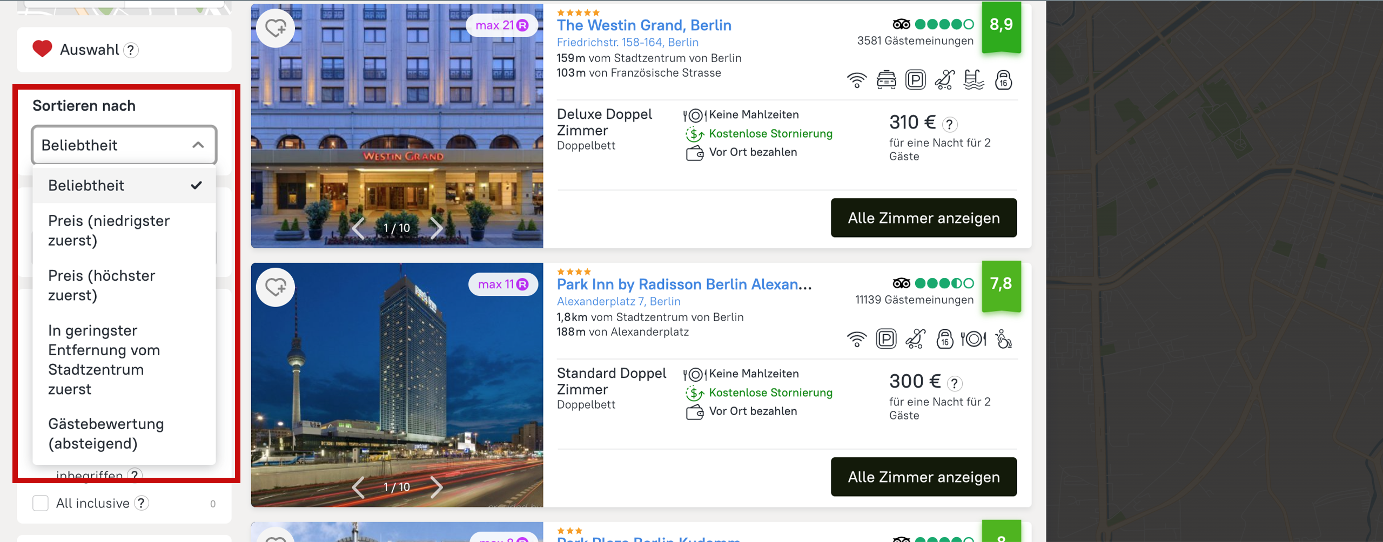This screenshot has width=1383, height=542.
Task: Open Friedrichstr. 158-164 address link
Action: pyautogui.click(x=627, y=42)
